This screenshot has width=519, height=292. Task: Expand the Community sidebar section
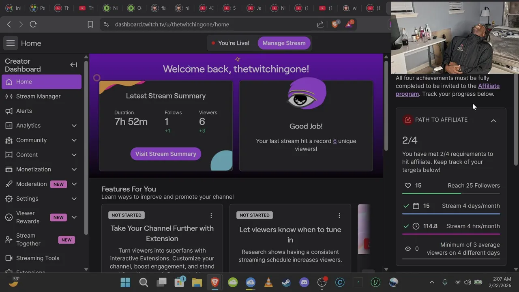point(74,140)
